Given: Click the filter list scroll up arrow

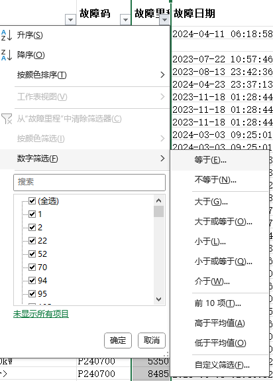Looking at the screenshot, I should (x=159, y=200).
